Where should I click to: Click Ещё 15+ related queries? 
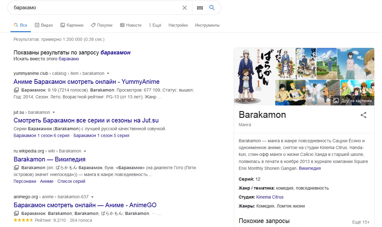(x=361, y=222)
